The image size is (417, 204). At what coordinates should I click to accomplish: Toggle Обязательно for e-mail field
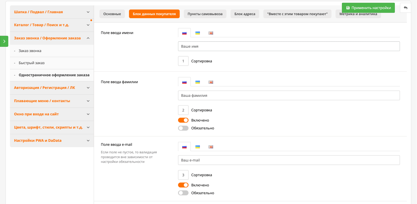coord(183,193)
